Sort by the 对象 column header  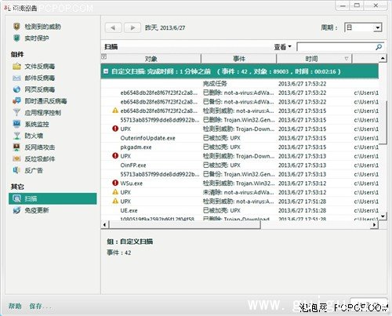click(151, 59)
